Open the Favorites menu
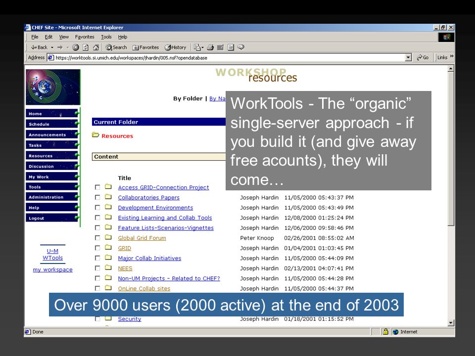Image resolution: width=475 pixels, height=356 pixels. [85, 37]
